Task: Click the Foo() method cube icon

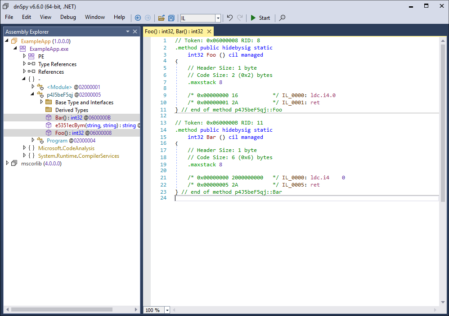Action: tap(49, 133)
